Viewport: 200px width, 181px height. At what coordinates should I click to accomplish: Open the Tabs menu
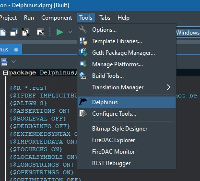105,18
